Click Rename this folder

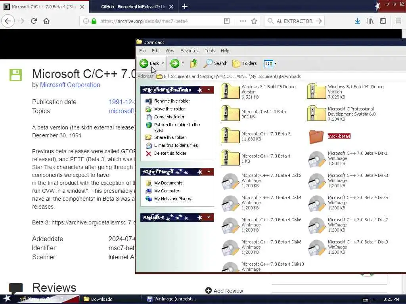[172, 101]
